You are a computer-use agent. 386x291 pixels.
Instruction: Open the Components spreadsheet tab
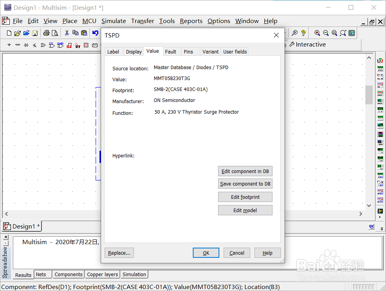(68, 274)
